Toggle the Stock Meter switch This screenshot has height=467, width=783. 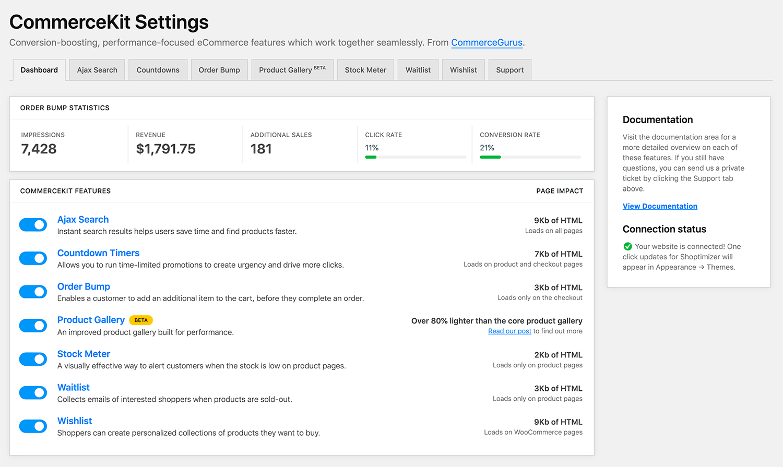[x=33, y=359]
